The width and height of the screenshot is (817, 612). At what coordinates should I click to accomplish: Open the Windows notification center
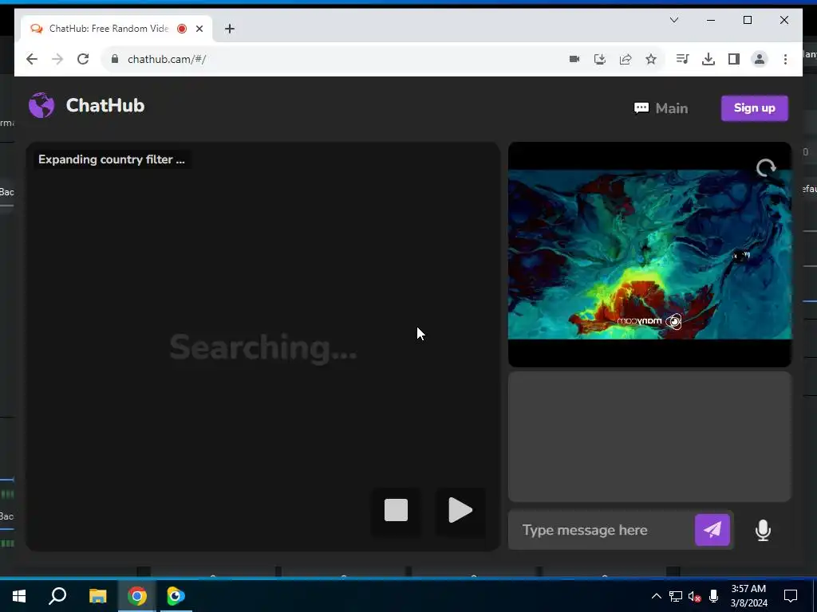pos(791,596)
